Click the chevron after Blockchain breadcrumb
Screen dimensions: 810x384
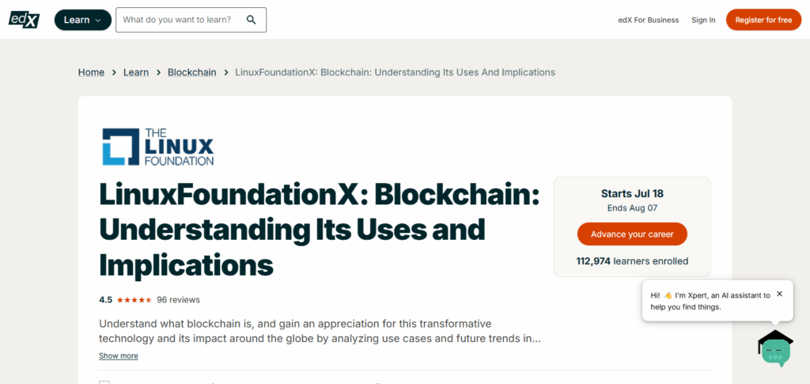(x=226, y=73)
